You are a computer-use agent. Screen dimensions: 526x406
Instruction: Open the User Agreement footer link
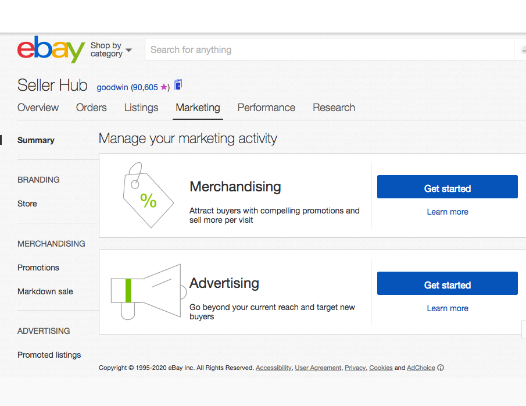(x=318, y=368)
